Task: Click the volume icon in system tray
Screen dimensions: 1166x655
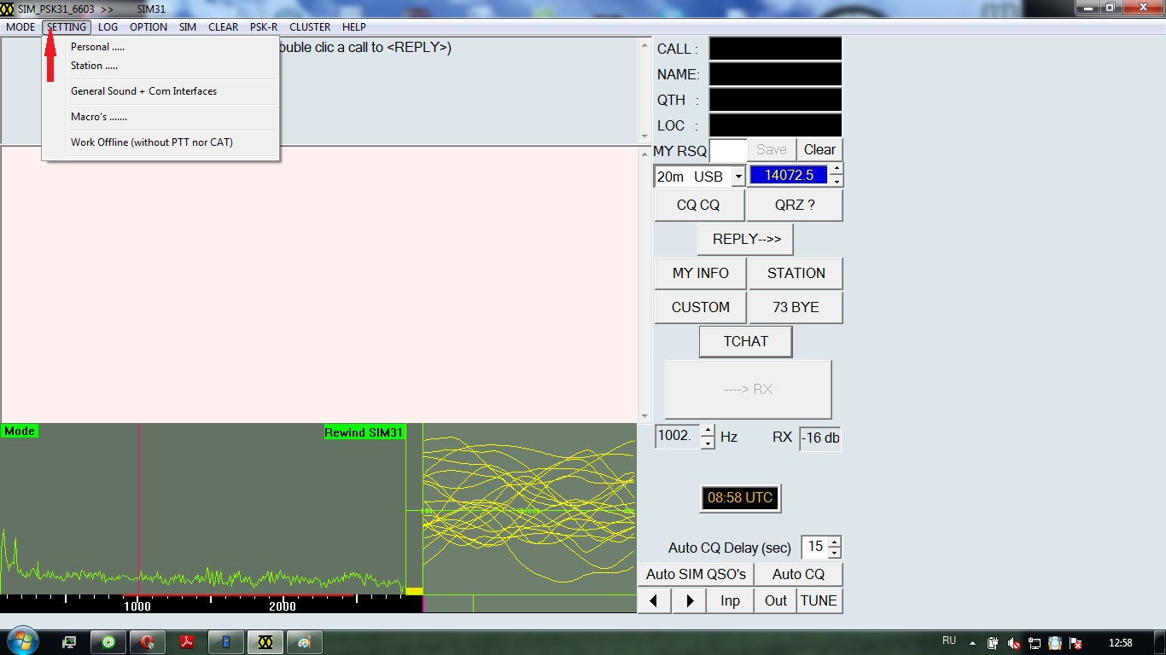Action: (x=1014, y=643)
